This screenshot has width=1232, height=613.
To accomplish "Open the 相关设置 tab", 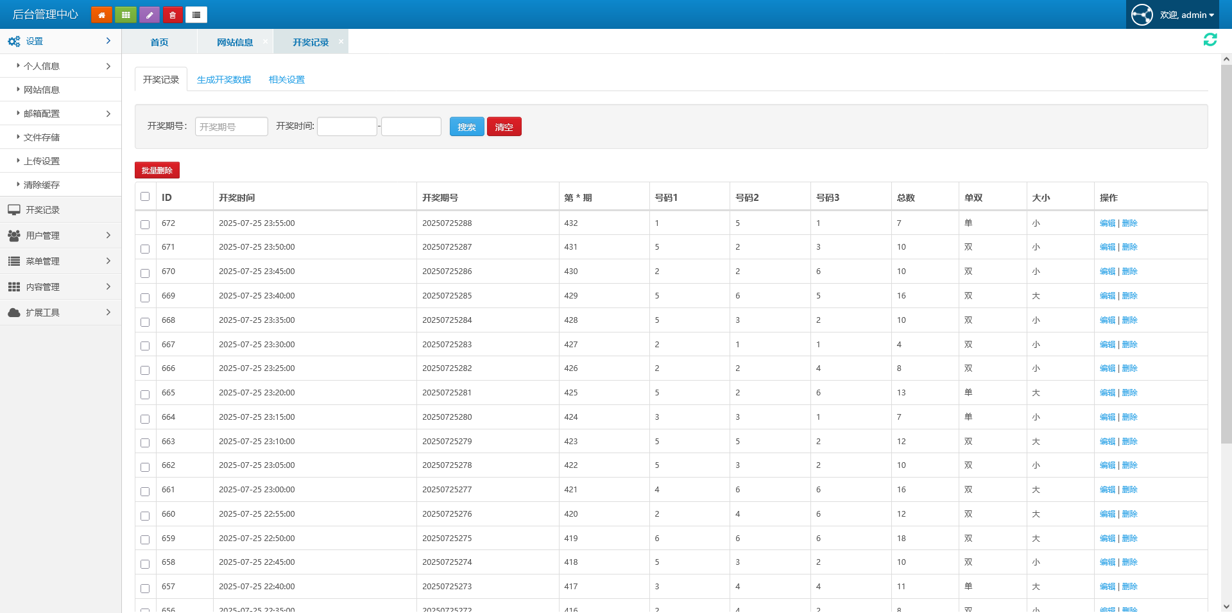I will click(287, 80).
